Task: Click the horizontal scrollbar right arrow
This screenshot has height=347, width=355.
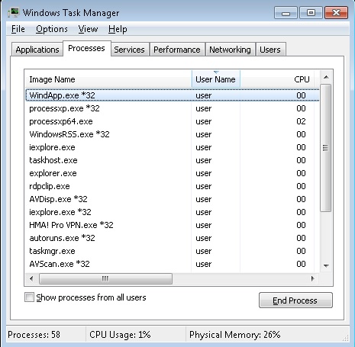Action: [x=313, y=278]
